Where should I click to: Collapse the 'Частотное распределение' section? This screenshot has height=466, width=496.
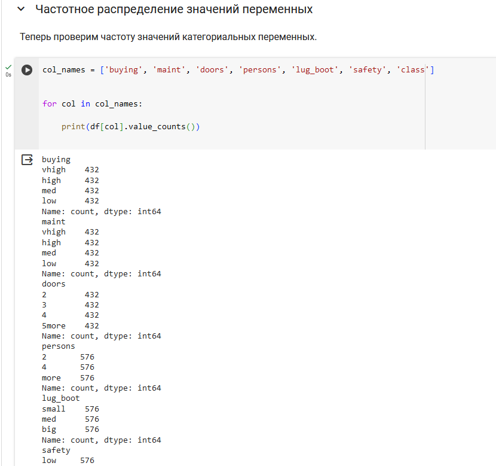coord(21,9)
